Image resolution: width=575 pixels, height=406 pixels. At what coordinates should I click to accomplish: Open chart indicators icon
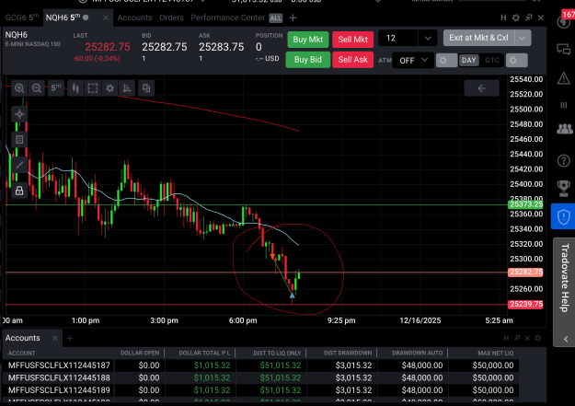[x=127, y=88]
